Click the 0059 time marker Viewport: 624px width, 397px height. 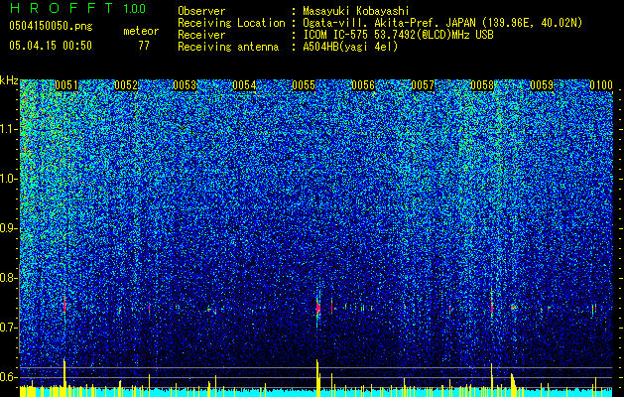(x=542, y=85)
